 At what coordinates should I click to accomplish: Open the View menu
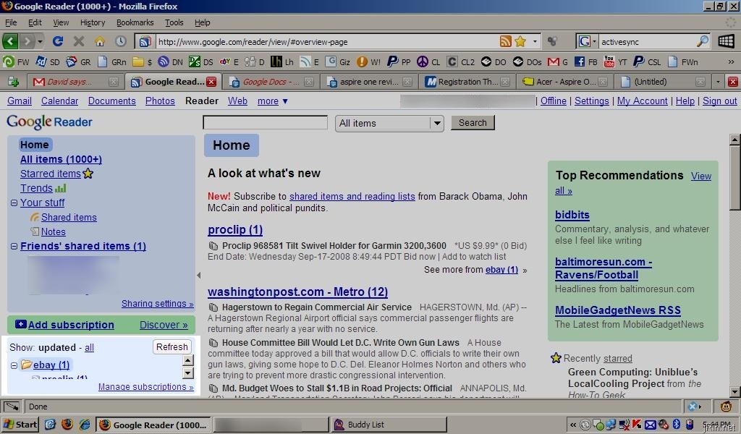click(61, 22)
